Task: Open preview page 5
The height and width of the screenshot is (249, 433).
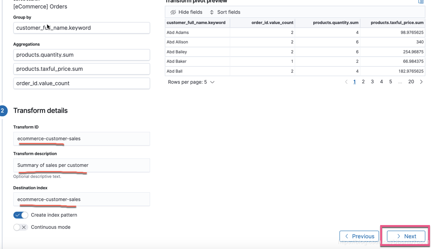Action: click(390, 82)
